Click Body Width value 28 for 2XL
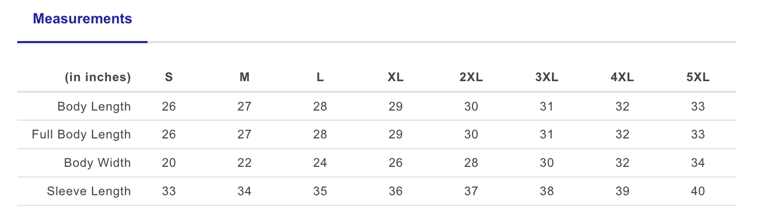This screenshot has width=757, height=217. pos(471,163)
